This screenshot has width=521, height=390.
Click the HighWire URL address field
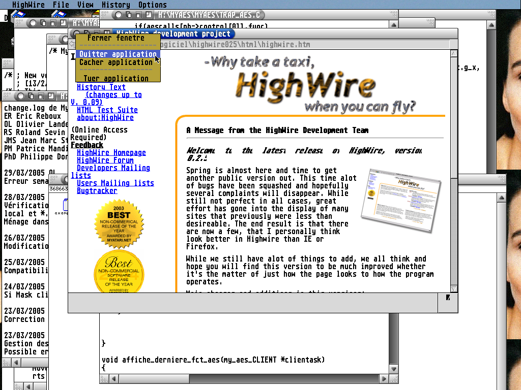click(x=304, y=45)
